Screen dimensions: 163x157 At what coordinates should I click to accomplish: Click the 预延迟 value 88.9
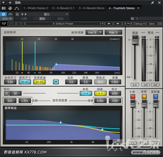[x=100, y=82]
